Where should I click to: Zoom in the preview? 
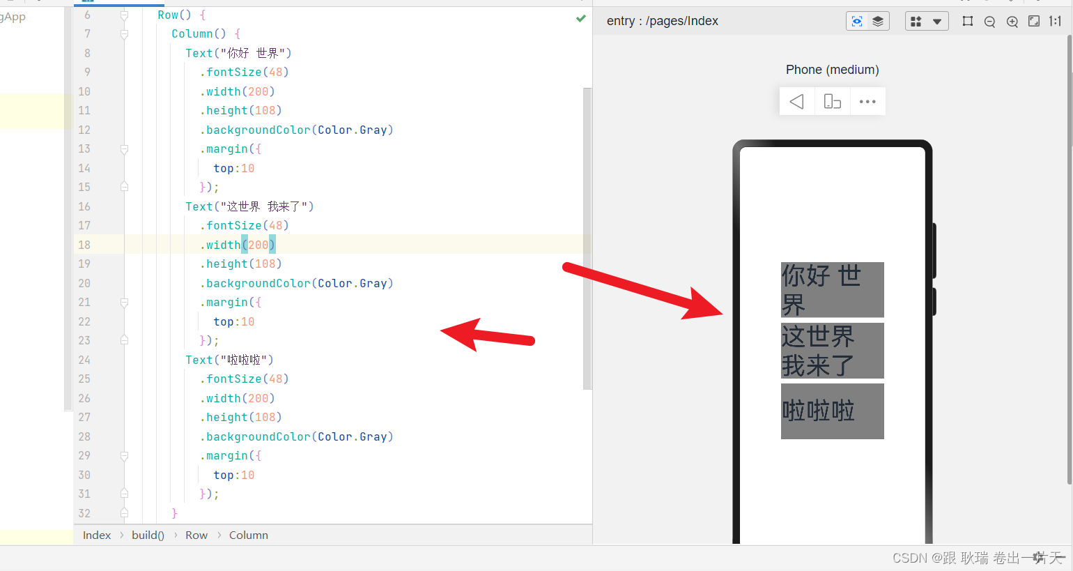pyautogui.click(x=1012, y=22)
